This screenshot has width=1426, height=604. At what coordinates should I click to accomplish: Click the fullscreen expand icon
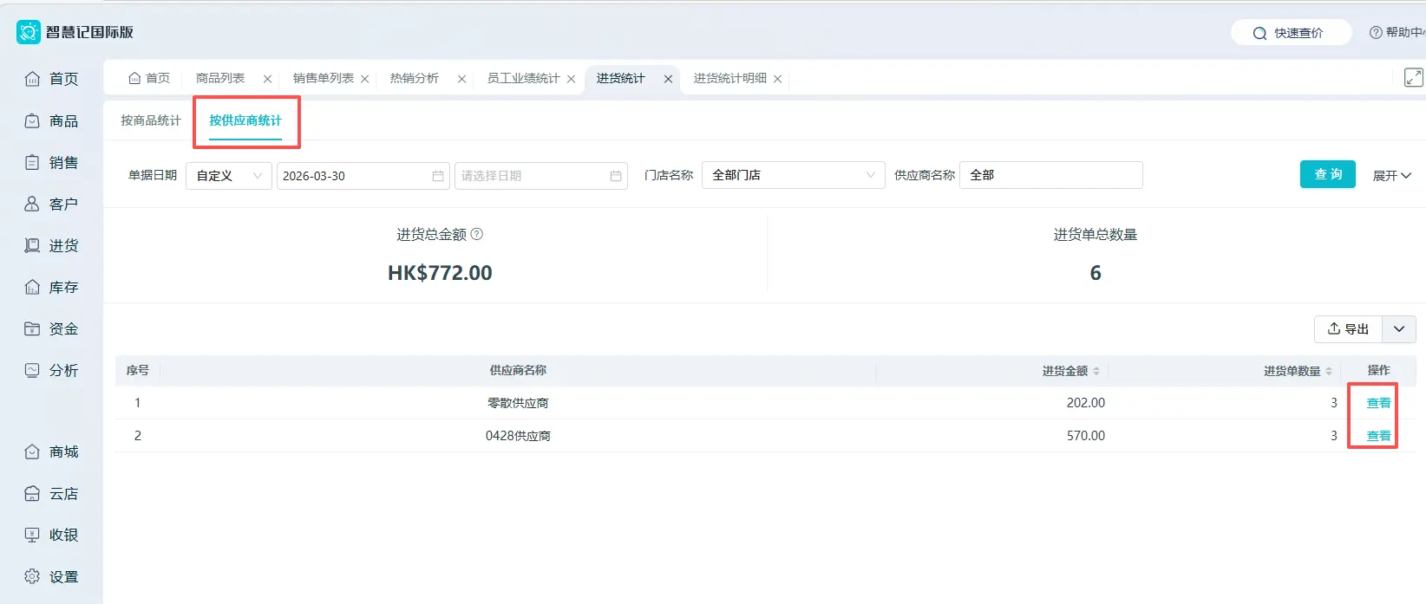[x=1413, y=77]
